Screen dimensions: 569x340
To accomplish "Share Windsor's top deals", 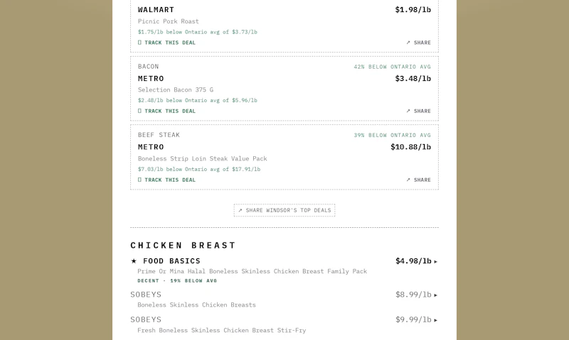I will point(284,210).
